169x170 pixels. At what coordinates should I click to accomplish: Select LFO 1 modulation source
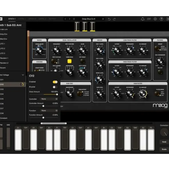[x=13, y=44]
